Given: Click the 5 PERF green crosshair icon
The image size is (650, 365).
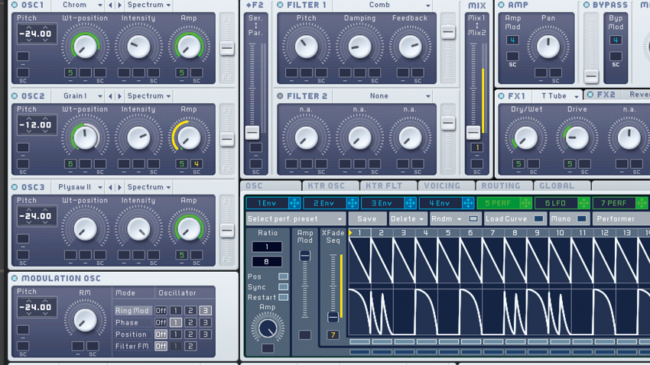Looking at the screenshot, I should tap(525, 203).
